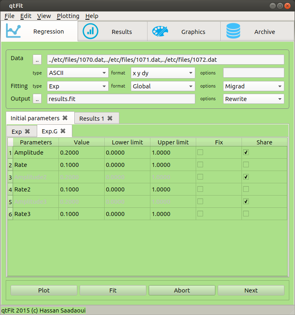The image size is (295, 315).
Task: Close the Initial parameters tab
Action: point(65,118)
